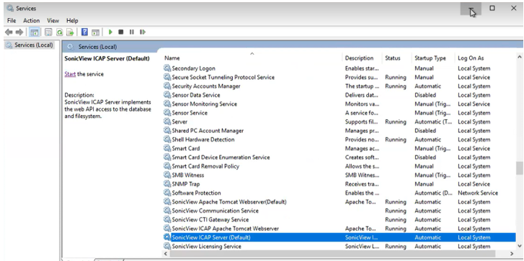Screen dimensions: 524x261
Task: Open Properties toolbar icon
Action: tap(49, 32)
